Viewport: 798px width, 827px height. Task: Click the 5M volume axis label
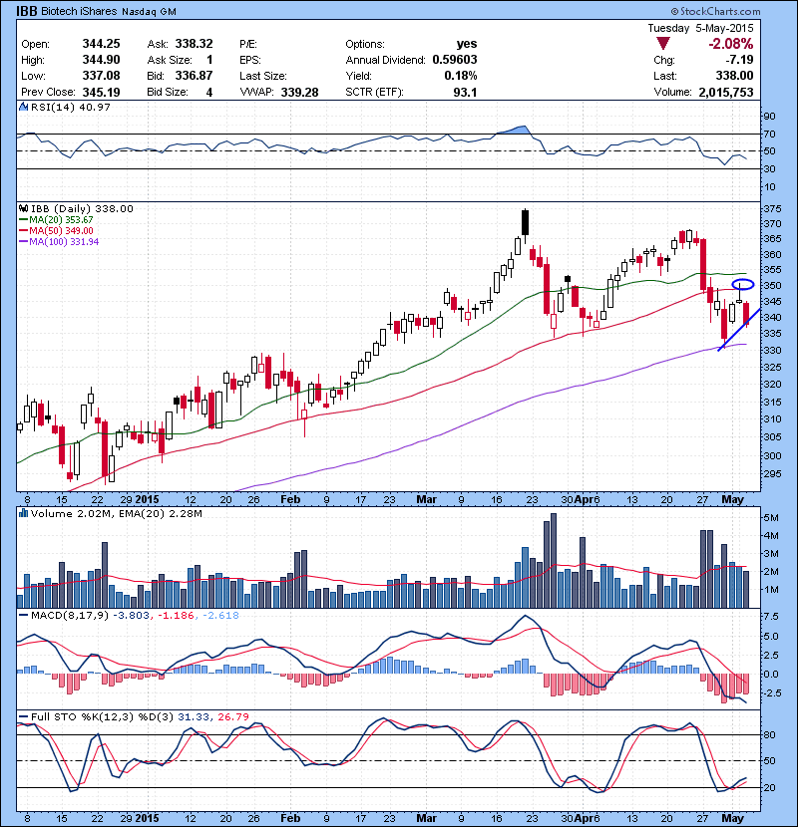coord(771,518)
